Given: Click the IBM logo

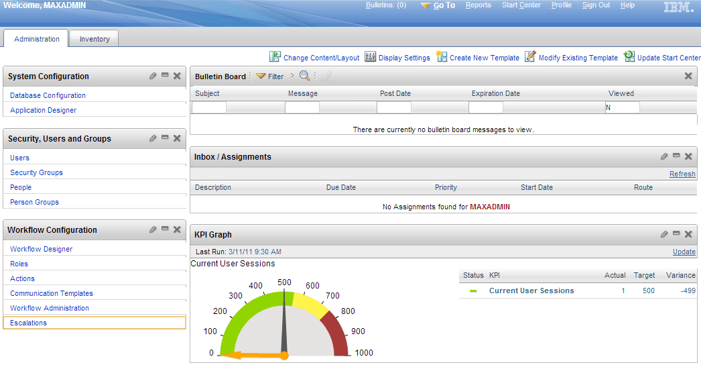Looking at the screenshot, I should click(x=678, y=7).
